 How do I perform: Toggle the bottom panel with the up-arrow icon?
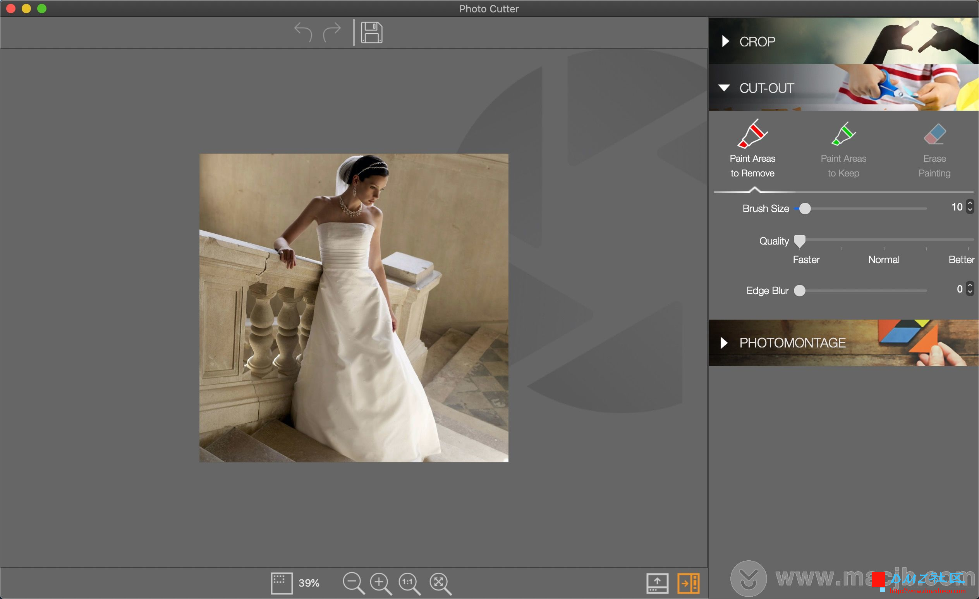(657, 583)
